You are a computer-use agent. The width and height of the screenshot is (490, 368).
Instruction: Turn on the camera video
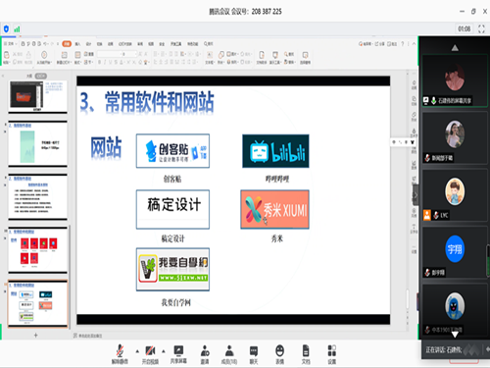click(x=150, y=354)
